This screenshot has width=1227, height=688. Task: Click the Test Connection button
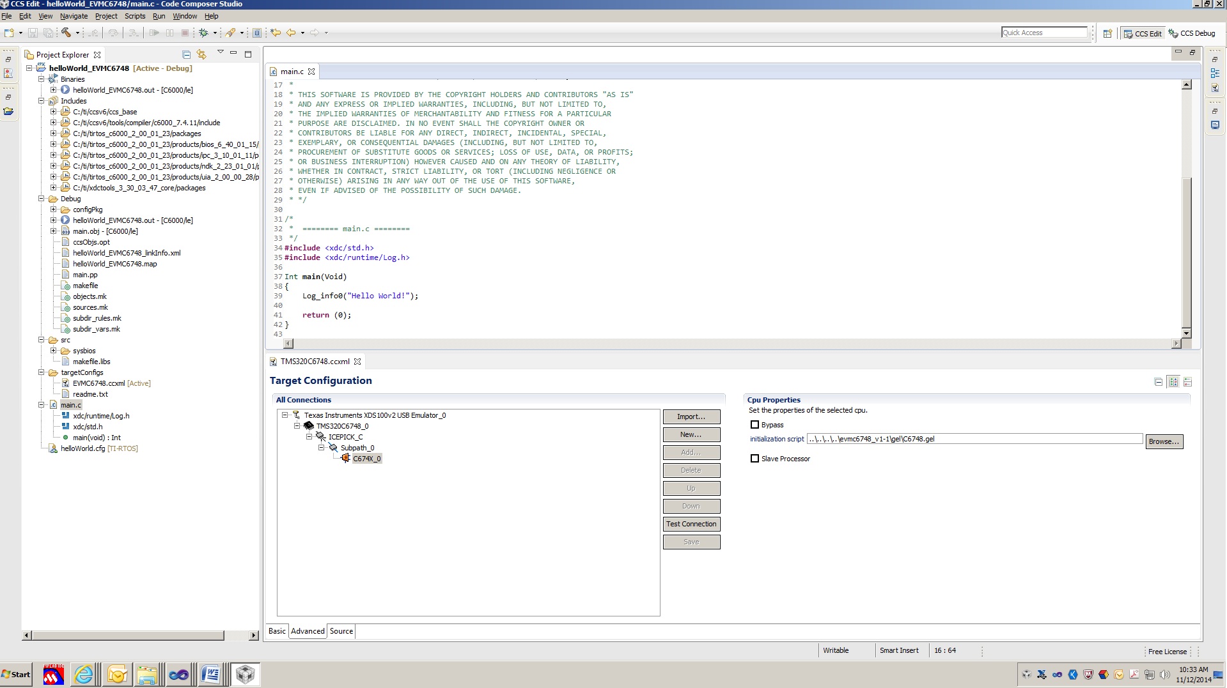coord(691,524)
